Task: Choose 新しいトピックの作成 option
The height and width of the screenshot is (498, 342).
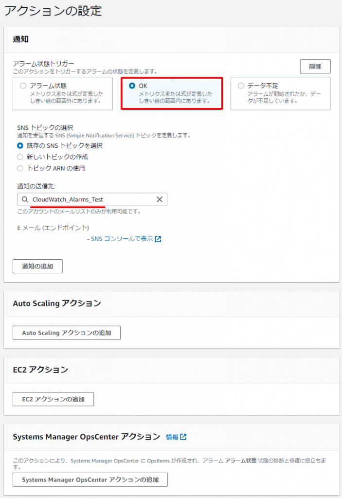Action: (20, 157)
